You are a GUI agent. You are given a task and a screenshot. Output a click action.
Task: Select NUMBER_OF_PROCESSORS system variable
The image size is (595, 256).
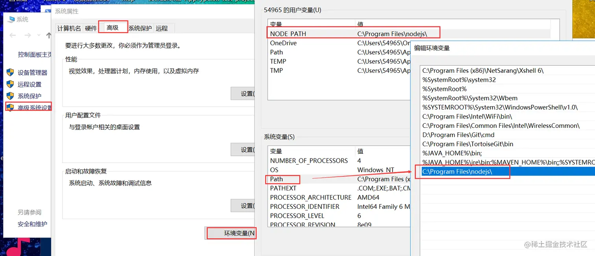click(339, 160)
